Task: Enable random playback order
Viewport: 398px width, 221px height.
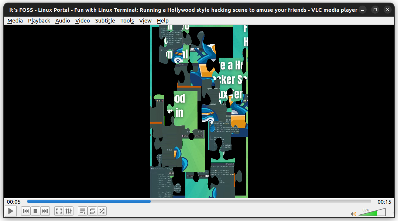Action: (x=102, y=211)
